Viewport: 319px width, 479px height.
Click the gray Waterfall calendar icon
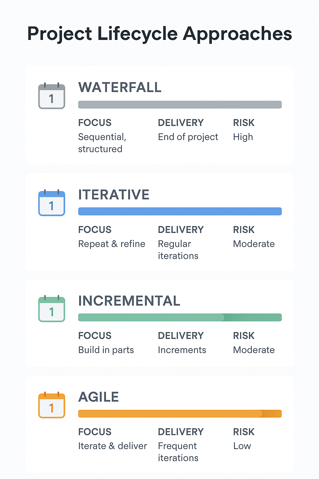52,96
